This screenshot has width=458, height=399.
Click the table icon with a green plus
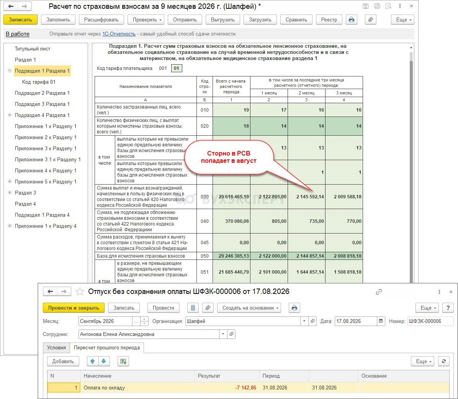click(123, 362)
